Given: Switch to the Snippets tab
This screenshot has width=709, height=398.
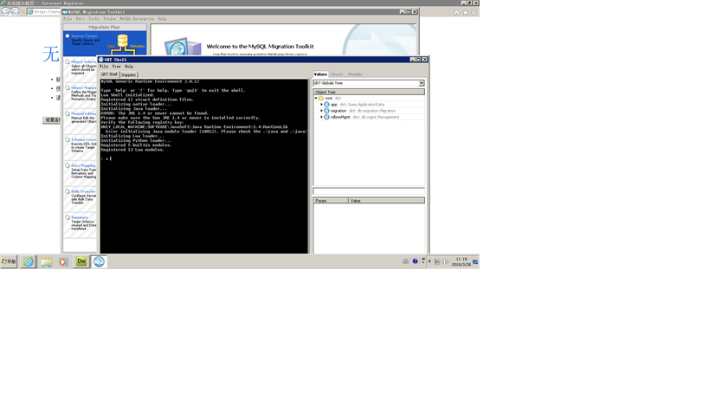Looking at the screenshot, I should click(x=128, y=75).
